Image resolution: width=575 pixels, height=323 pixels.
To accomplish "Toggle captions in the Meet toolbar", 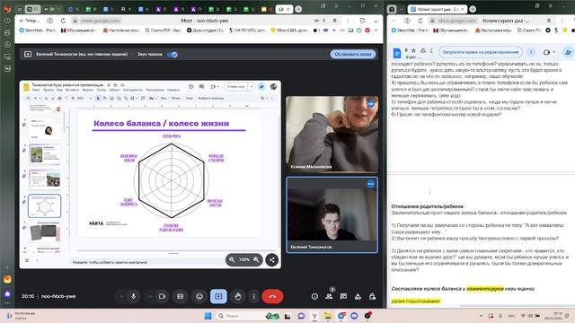I will 180,296.
